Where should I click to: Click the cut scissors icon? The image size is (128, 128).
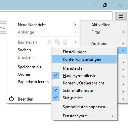point(49,42)
